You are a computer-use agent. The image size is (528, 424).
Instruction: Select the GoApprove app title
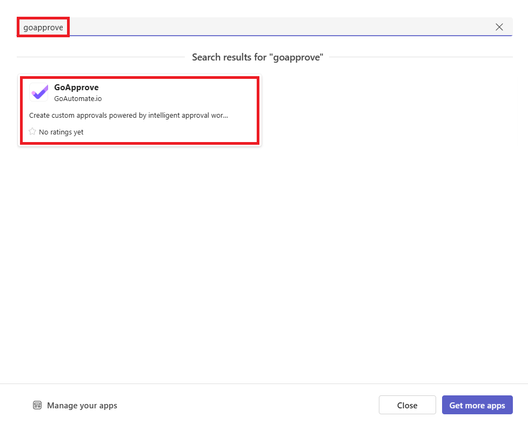[x=76, y=88]
